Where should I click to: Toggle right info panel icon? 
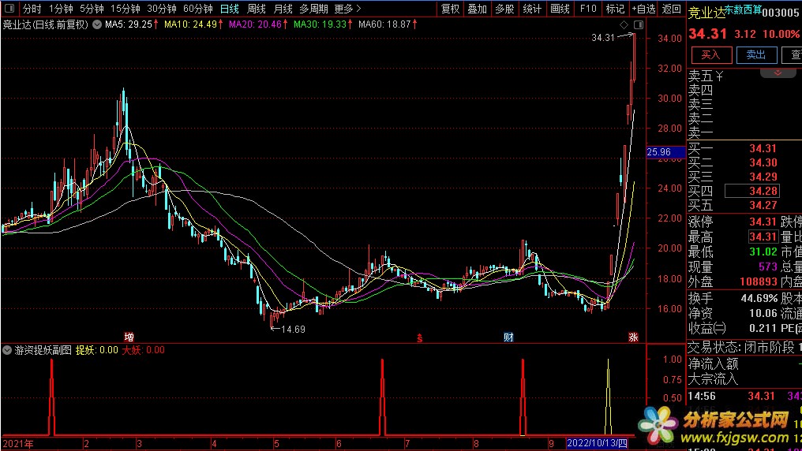[x=639, y=24]
